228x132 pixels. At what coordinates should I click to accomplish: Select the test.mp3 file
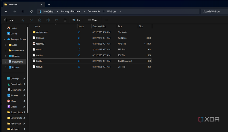40,44
